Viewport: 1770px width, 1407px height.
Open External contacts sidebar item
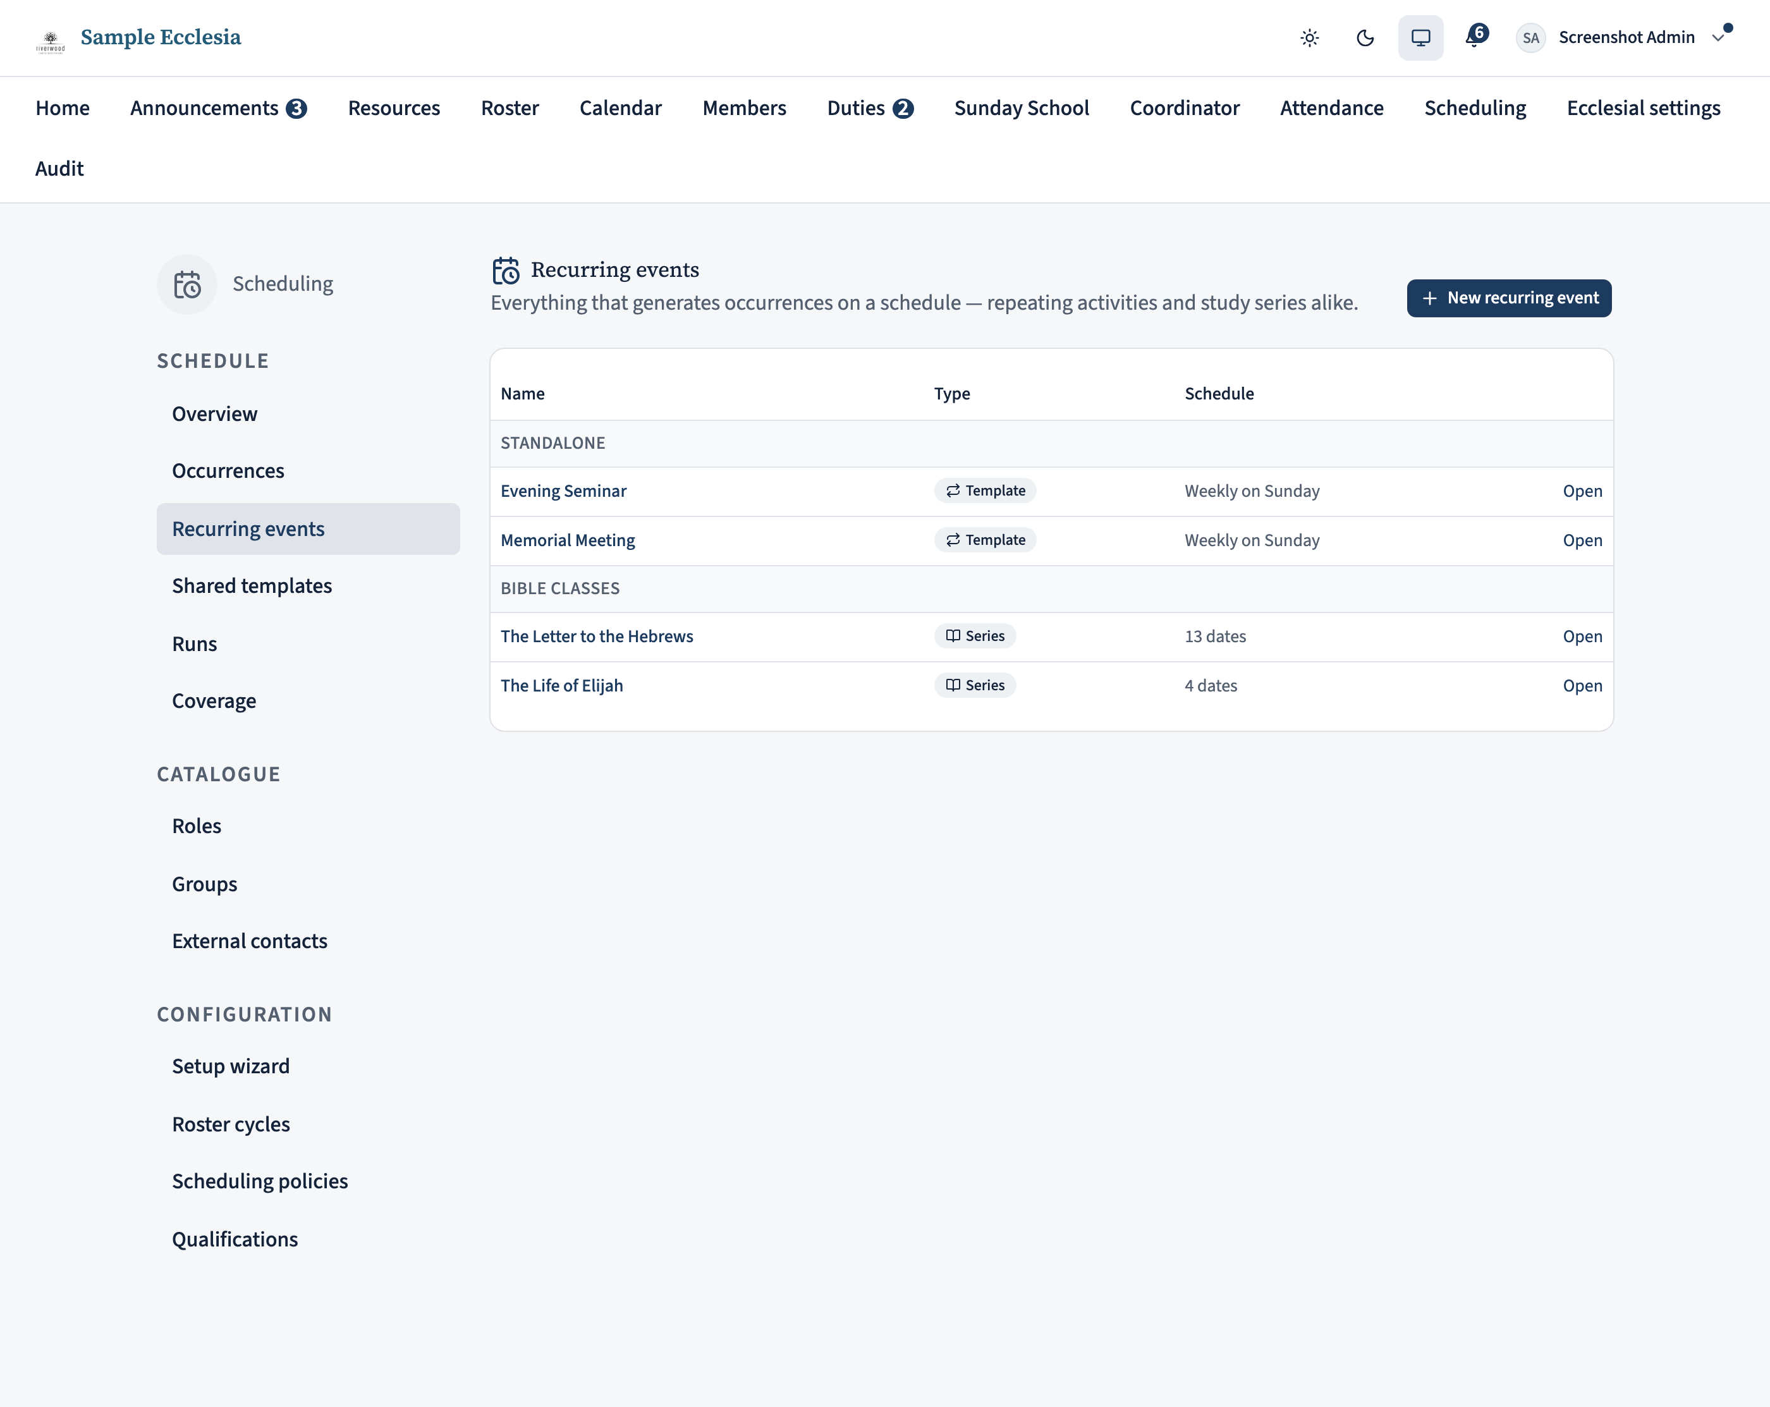(x=308, y=942)
